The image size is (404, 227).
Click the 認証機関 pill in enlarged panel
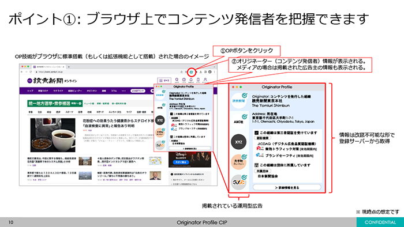262,138
